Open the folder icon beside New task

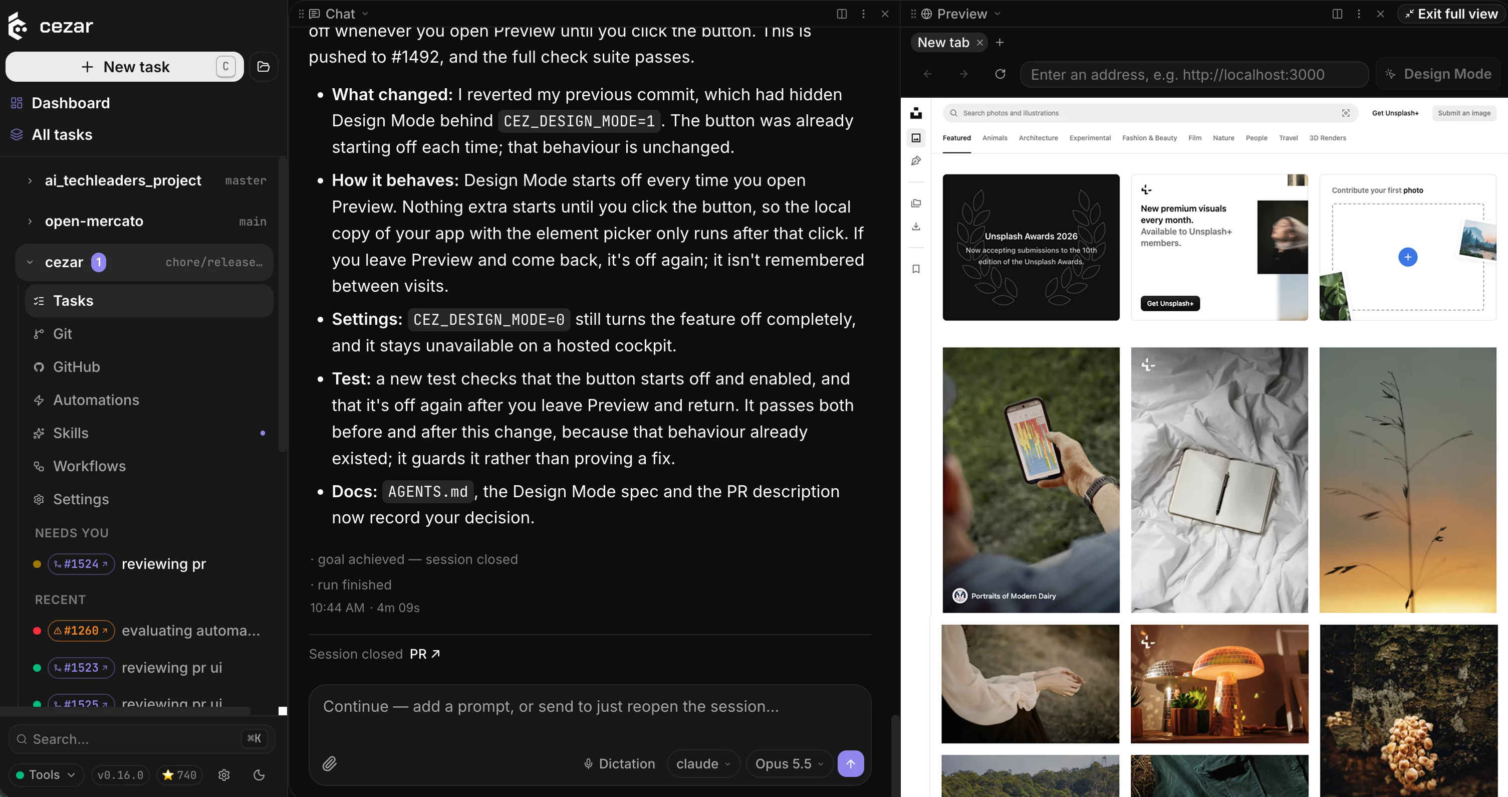pyautogui.click(x=264, y=67)
